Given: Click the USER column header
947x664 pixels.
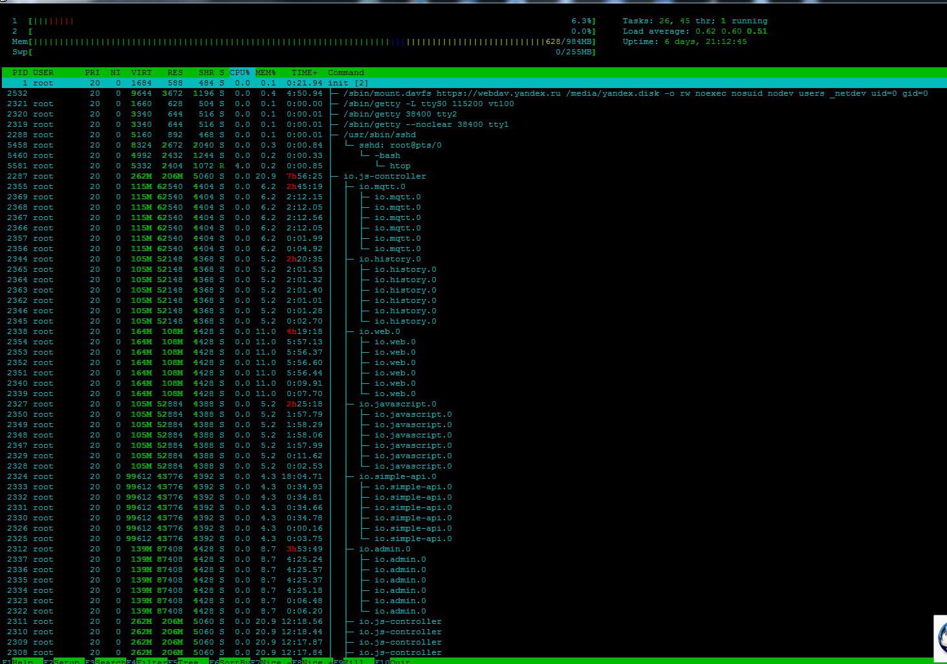Looking at the screenshot, I should point(43,72).
